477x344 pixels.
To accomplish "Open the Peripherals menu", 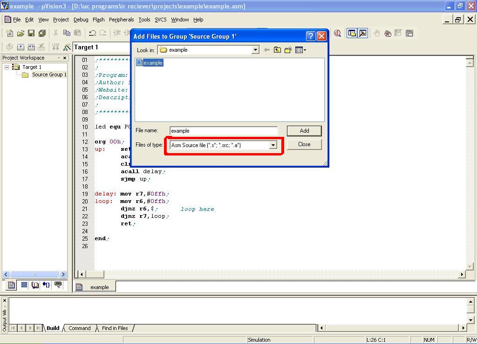I will coord(121,20).
